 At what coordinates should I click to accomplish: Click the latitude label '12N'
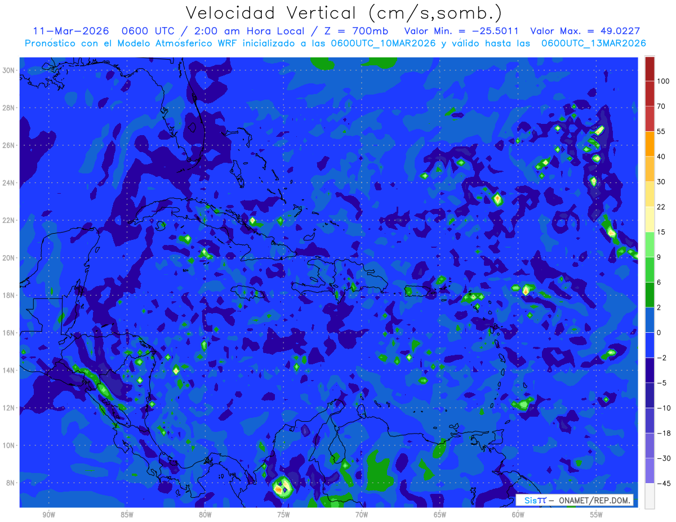(8, 408)
